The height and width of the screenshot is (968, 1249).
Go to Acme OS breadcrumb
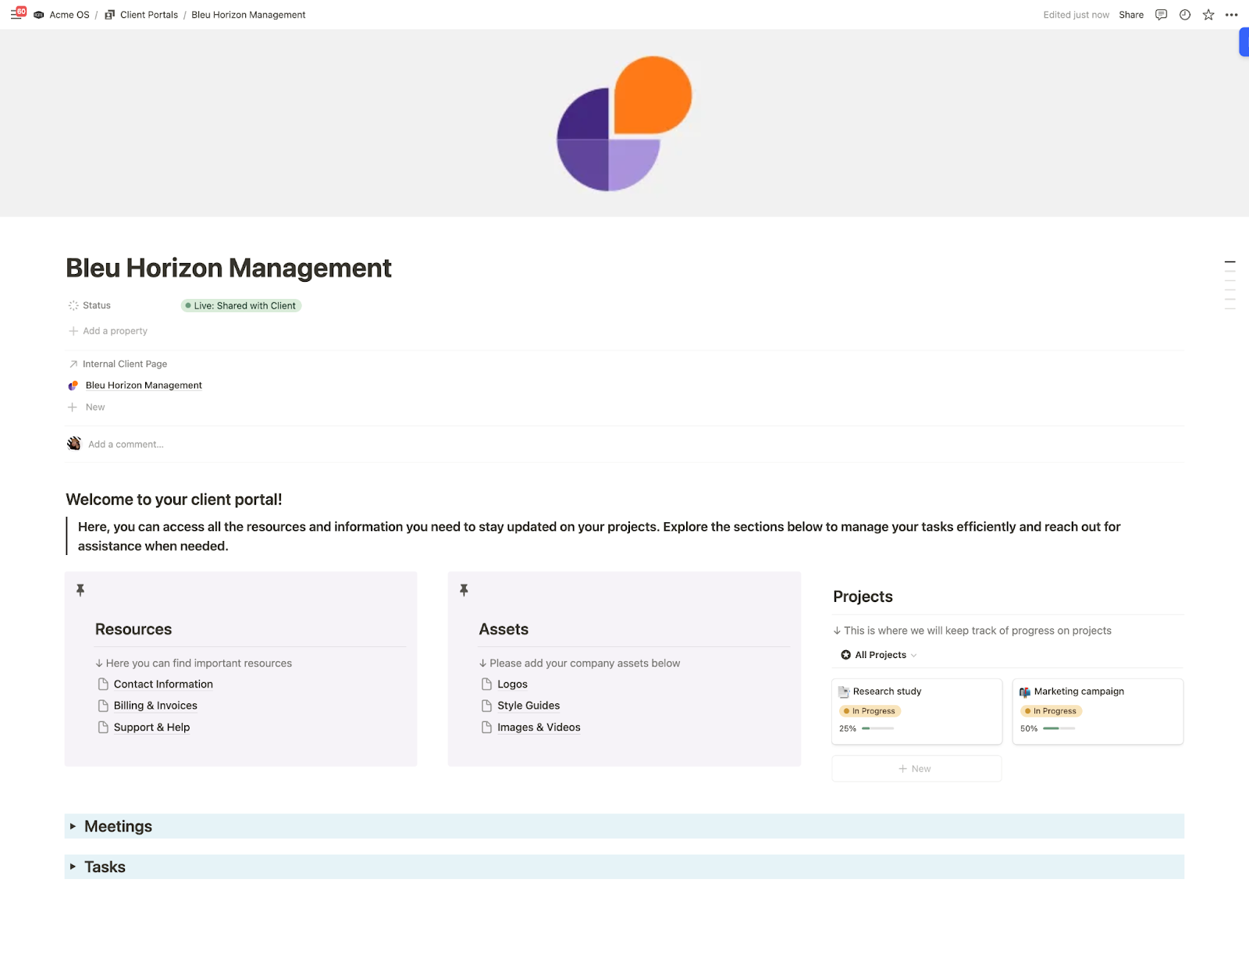coord(69,15)
